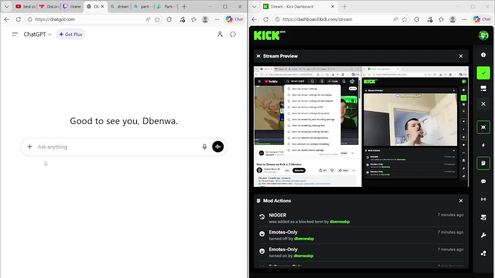
Task: Open Copilot Chat in ChatGPT window
Action: click(x=234, y=19)
